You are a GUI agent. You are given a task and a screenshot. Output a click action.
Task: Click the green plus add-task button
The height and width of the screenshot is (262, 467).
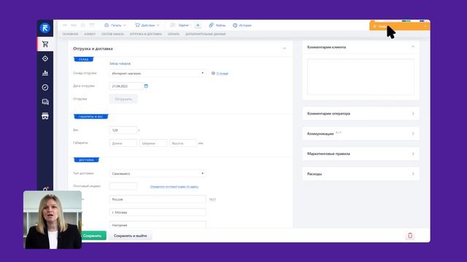198,25
